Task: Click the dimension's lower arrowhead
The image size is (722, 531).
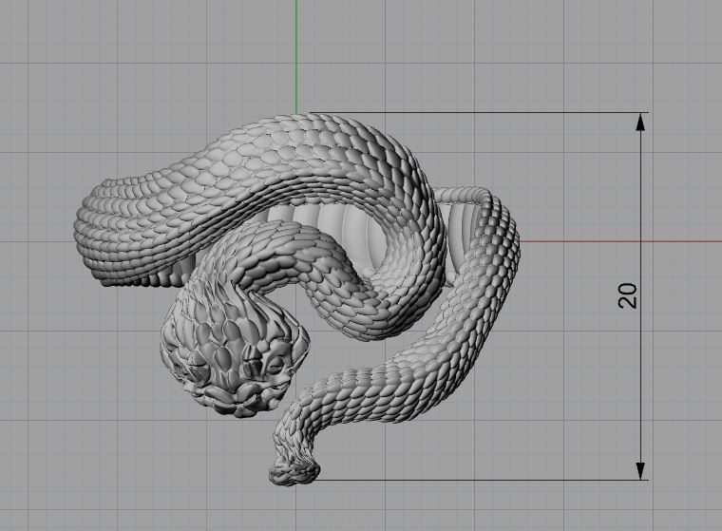Action: (640, 471)
